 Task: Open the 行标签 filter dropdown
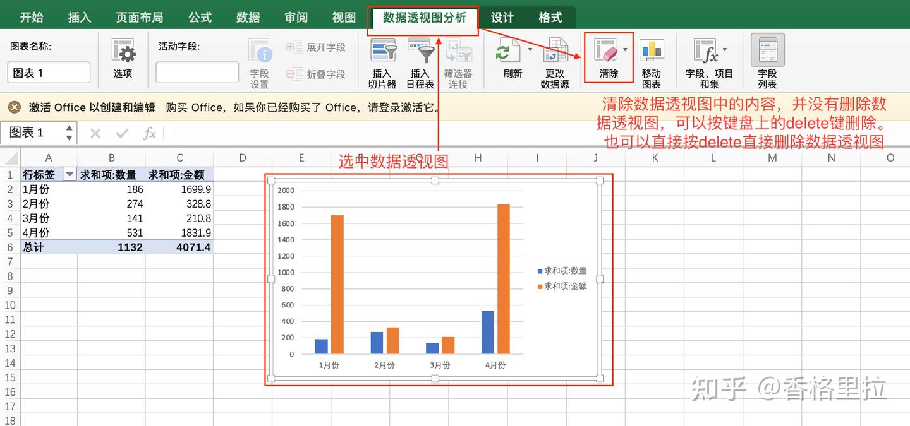(69, 175)
